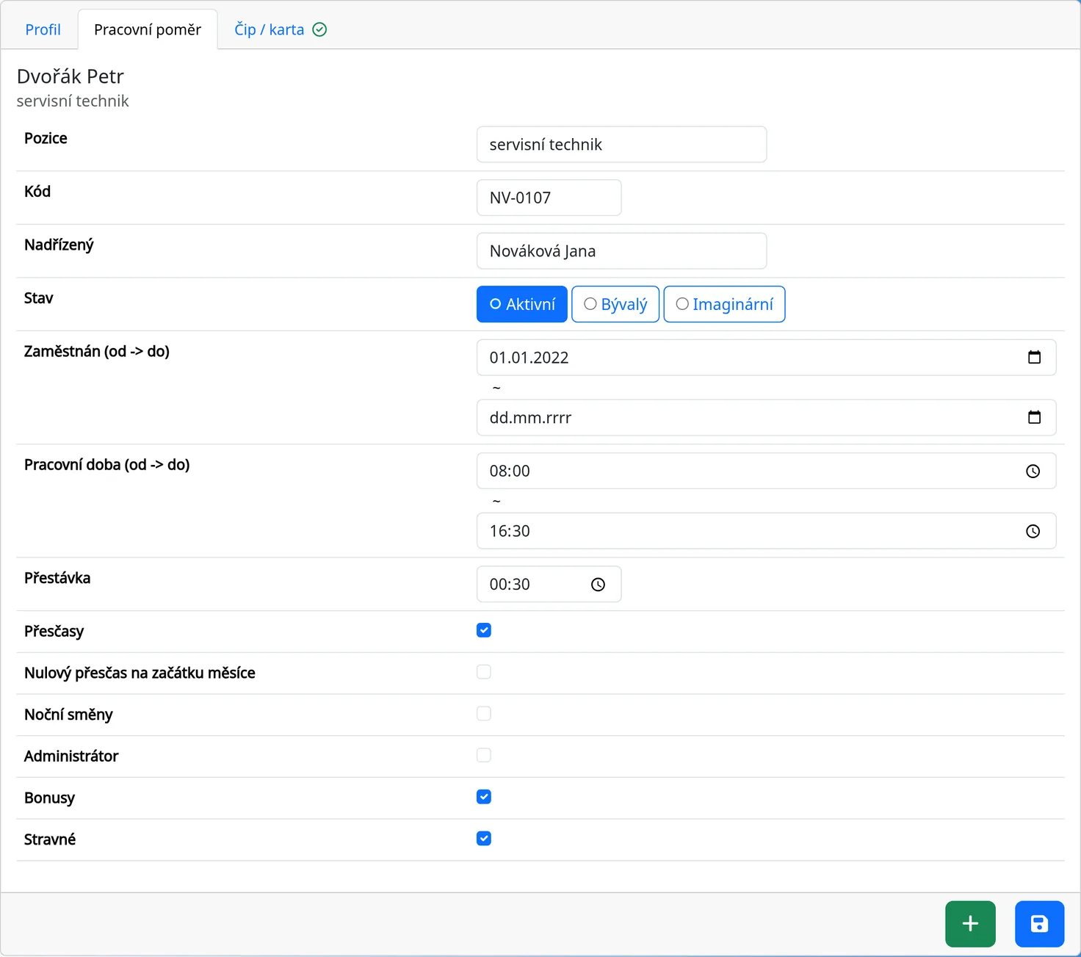Click the green plus add button
Screen dimensions: 1081x957
point(970,924)
